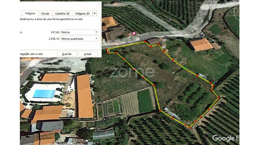
Task: Click the greyed right tab-scroll arrow
Action: 98,13
